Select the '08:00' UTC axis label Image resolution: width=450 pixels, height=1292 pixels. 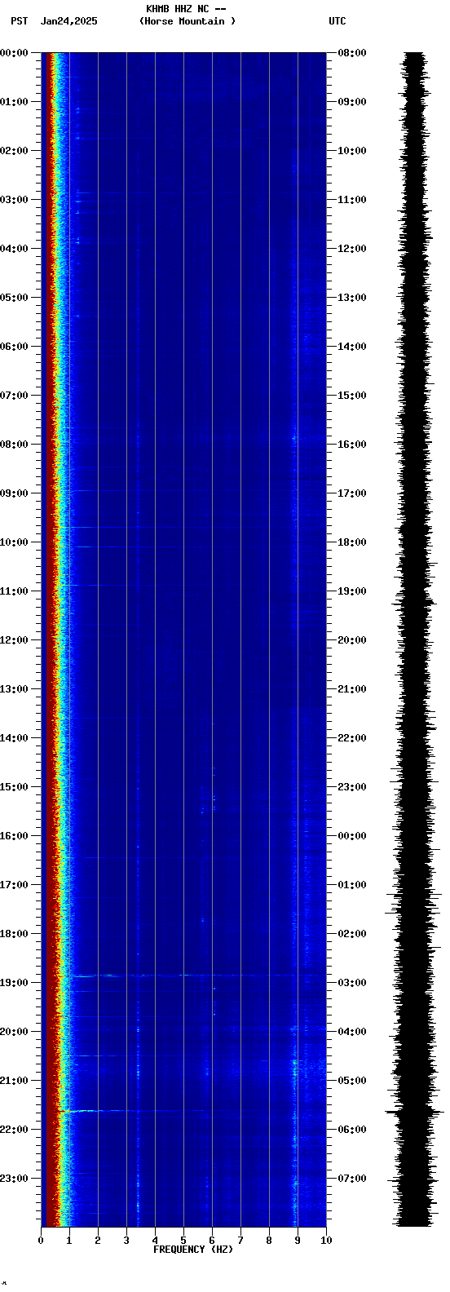352,53
